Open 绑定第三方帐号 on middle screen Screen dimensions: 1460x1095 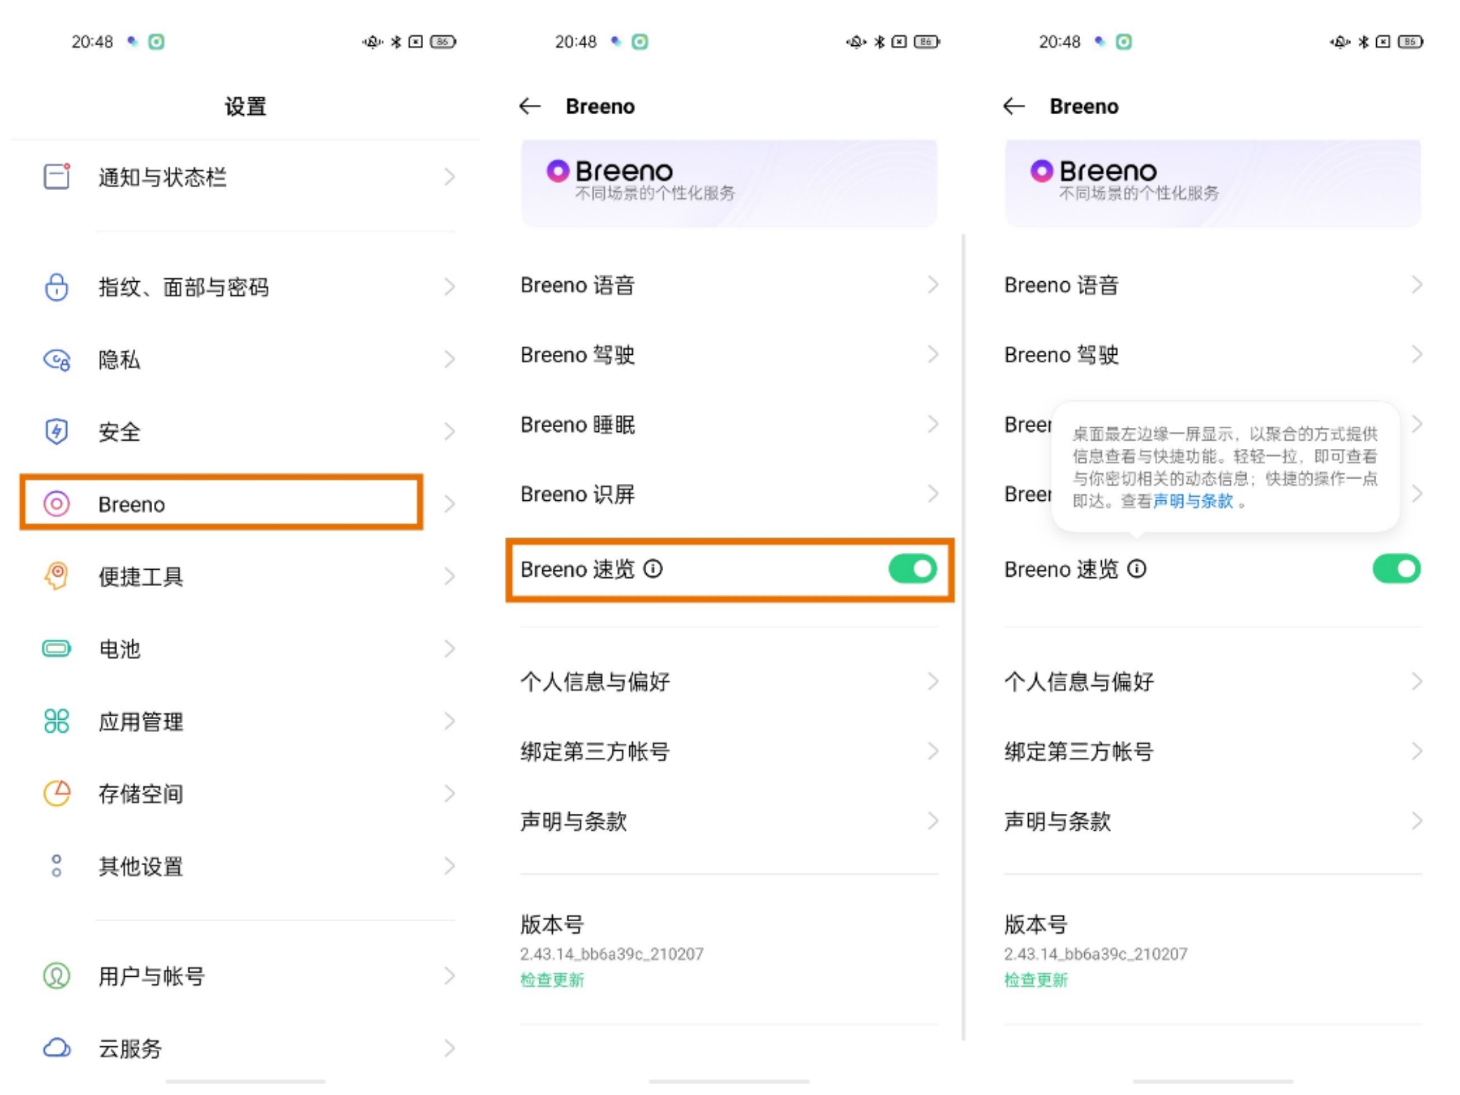pos(729,751)
